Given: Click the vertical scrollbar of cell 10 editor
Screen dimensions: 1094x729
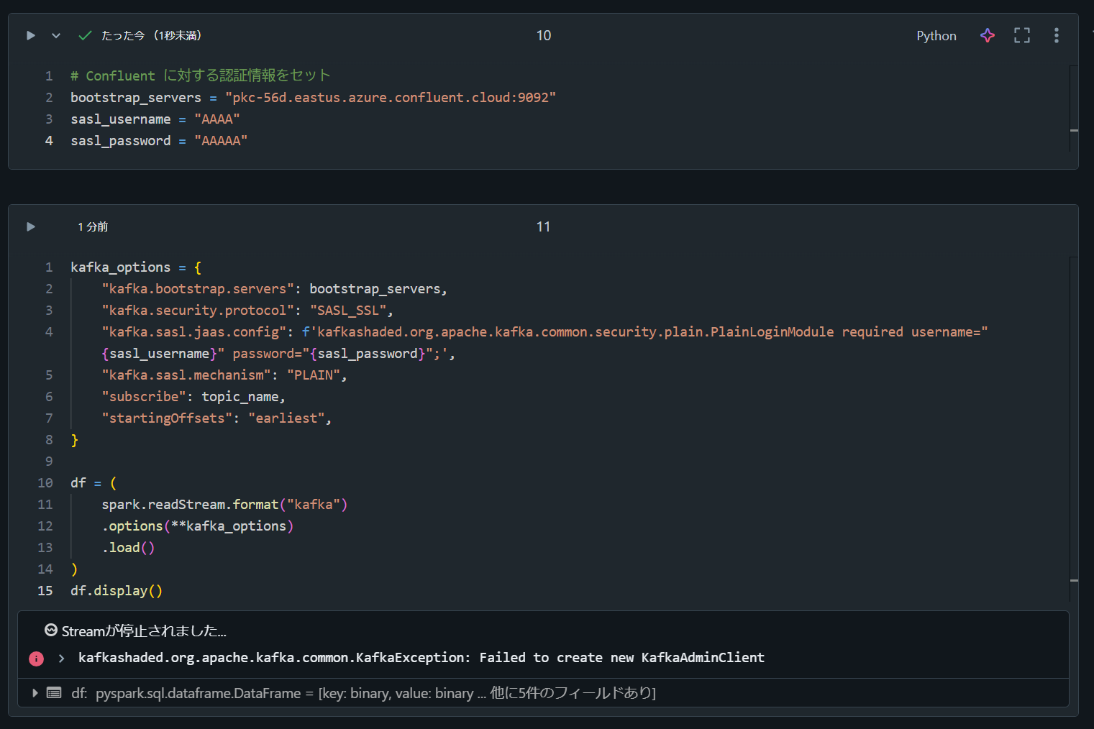Looking at the screenshot, I should coord(1074,108).
